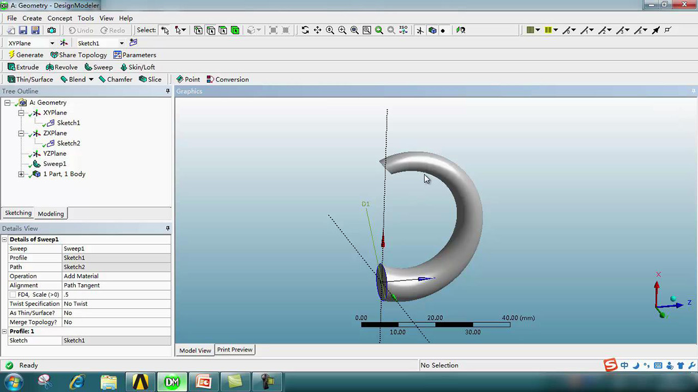Select the Zoom tool icon
The image size is (698, 392).
(x=330, y=30)
